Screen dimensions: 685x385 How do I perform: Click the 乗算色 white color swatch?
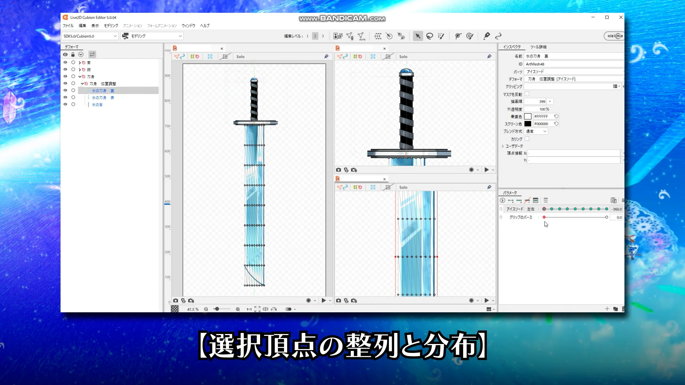click(x=528, y=117)
